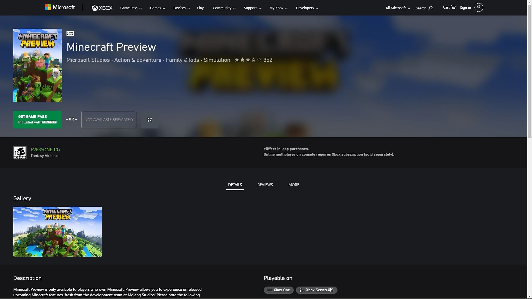Switch to the More tab
532x299 pixels.
[294, 185]
